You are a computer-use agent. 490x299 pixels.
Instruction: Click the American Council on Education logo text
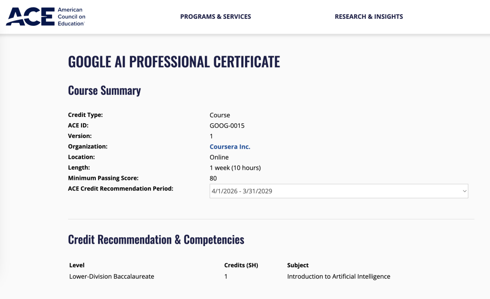(x=71, y=17)
